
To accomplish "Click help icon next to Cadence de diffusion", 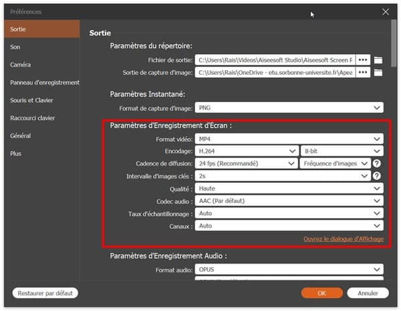I will click(x=377, y=164).
